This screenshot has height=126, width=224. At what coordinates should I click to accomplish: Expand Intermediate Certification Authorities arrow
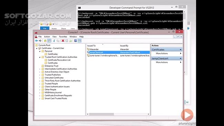pyautogui.click(x=40, y=69)
